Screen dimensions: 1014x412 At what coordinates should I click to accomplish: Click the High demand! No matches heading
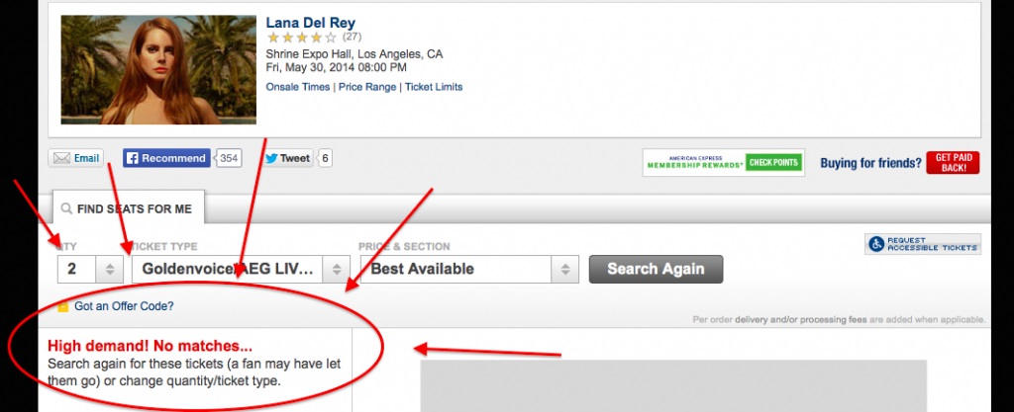[x=151, y=346]
